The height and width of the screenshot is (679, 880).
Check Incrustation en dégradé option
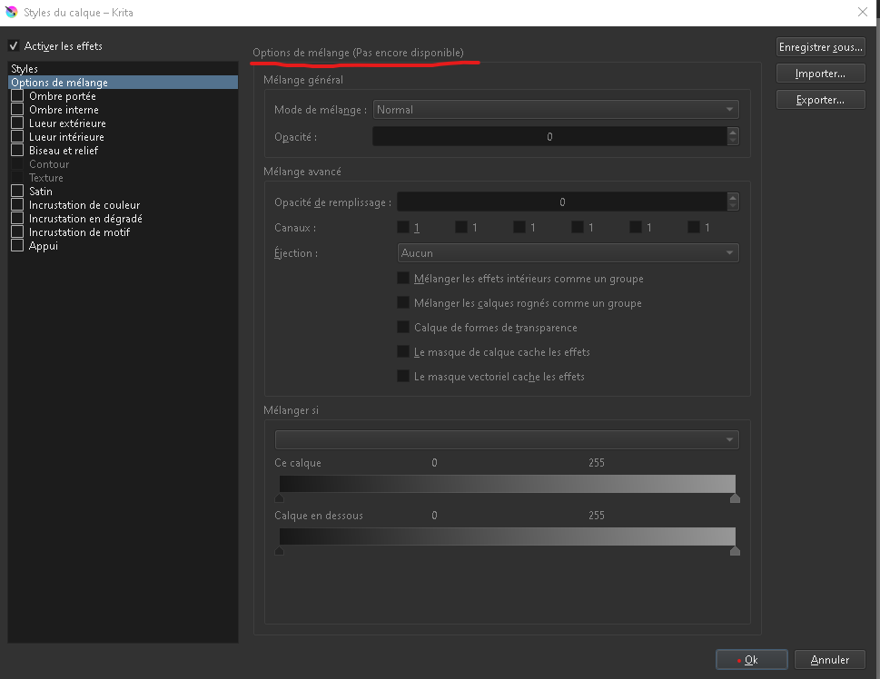[17, 219]
